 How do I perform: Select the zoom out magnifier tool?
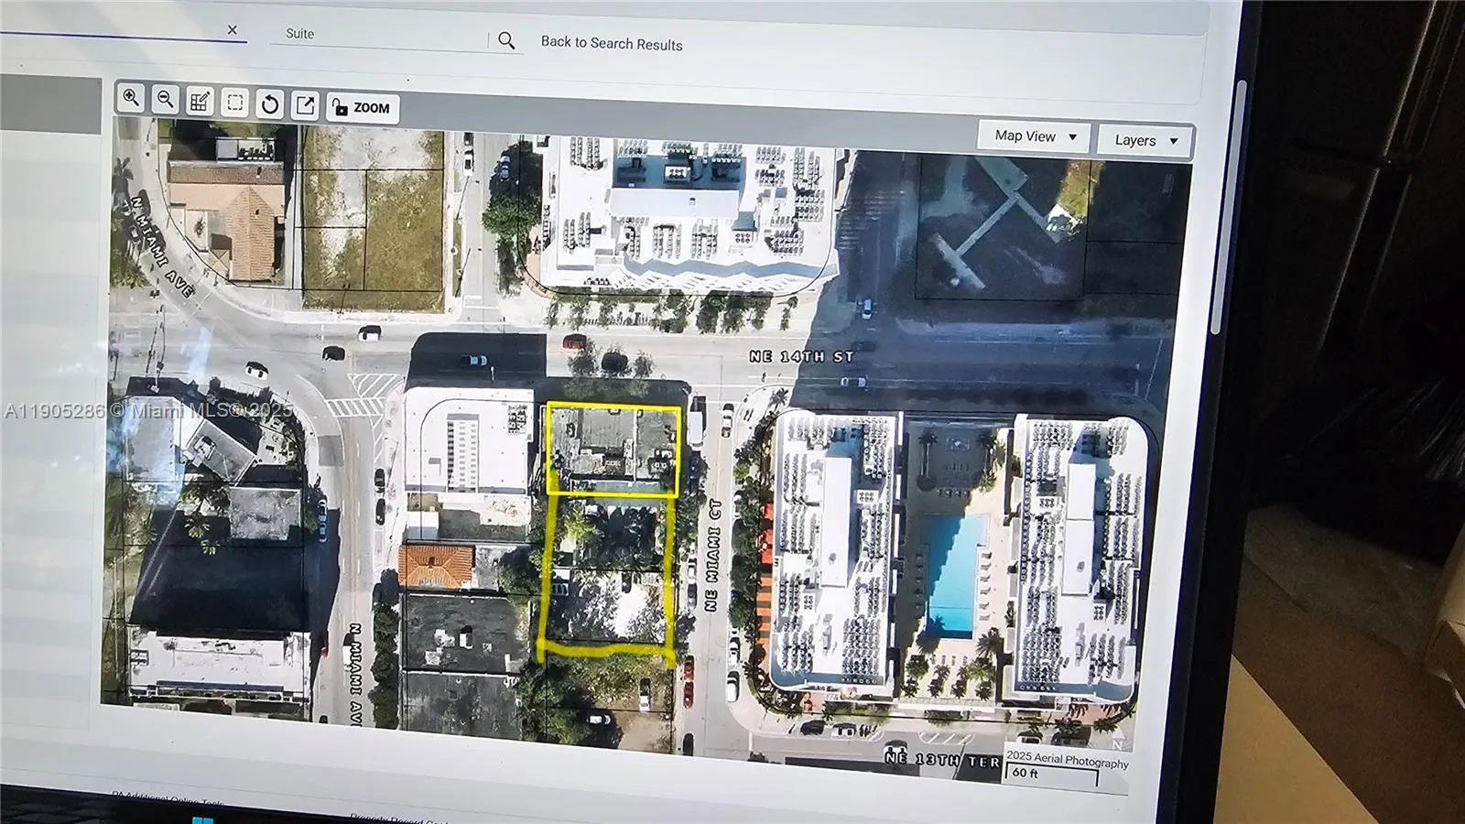166,103
